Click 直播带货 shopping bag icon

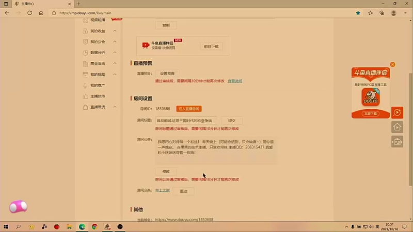pos(85,107)
